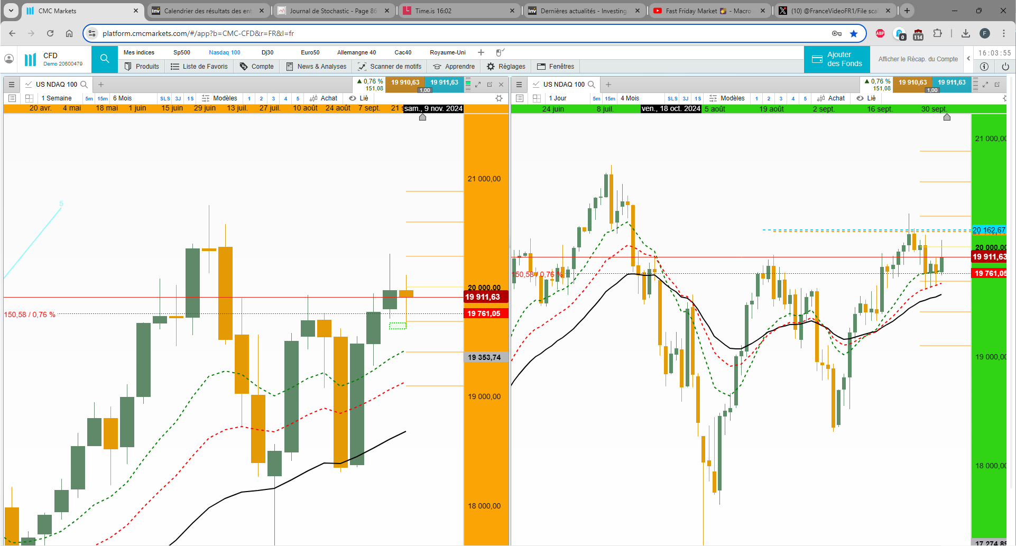Screen dimensions: 1016x546
Task: Open the Fenêtres menu
Action: (556, 67)
